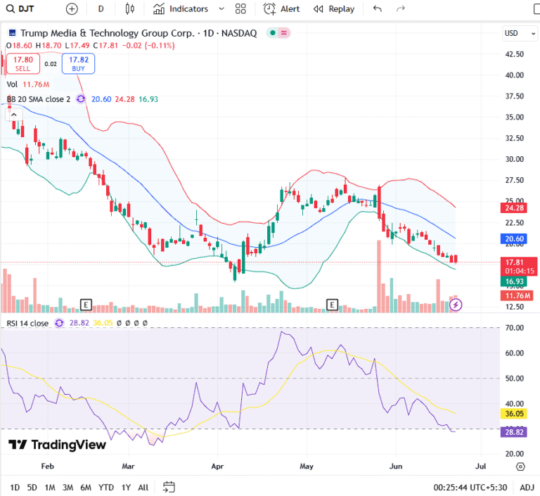Click the 17.81 current price label

point(519,267)
